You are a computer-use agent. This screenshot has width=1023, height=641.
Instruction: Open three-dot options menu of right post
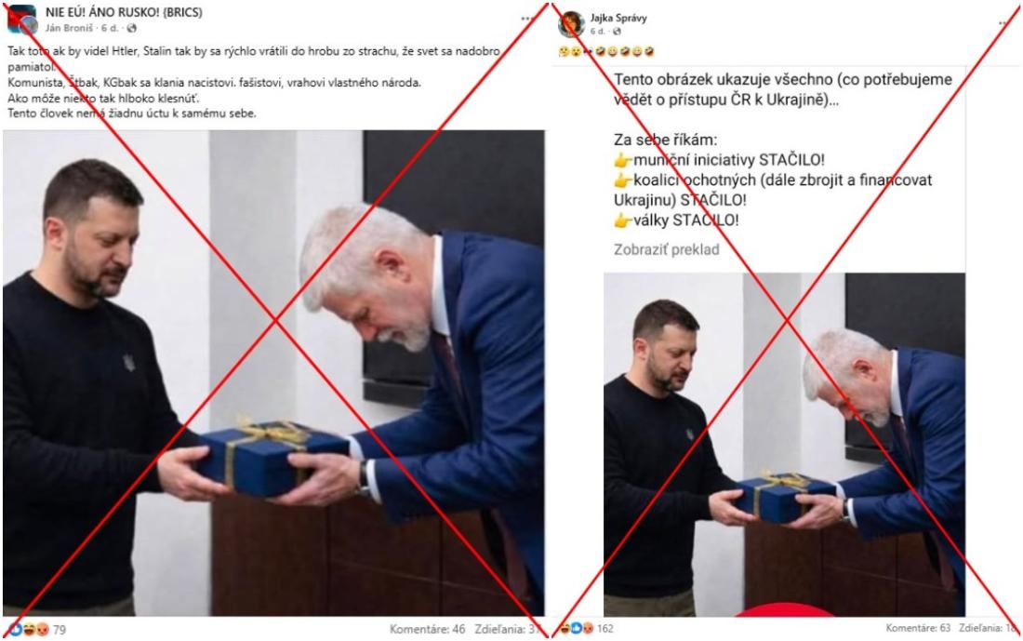(x=1003, y=23)
